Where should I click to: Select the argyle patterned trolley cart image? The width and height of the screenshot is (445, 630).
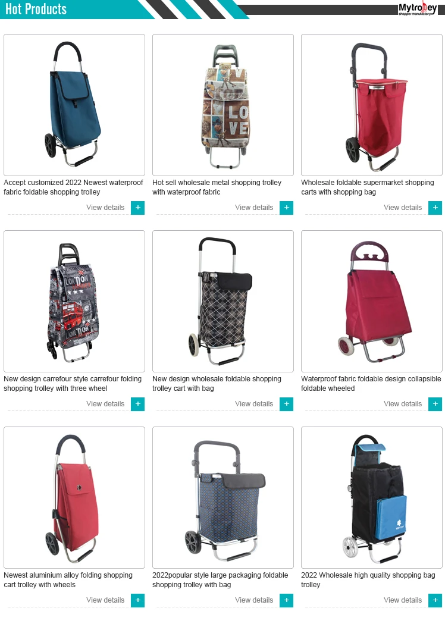[223, 302]
